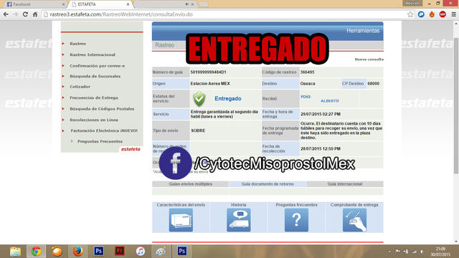Open Recolecciones en Línea

coord(94,120)
